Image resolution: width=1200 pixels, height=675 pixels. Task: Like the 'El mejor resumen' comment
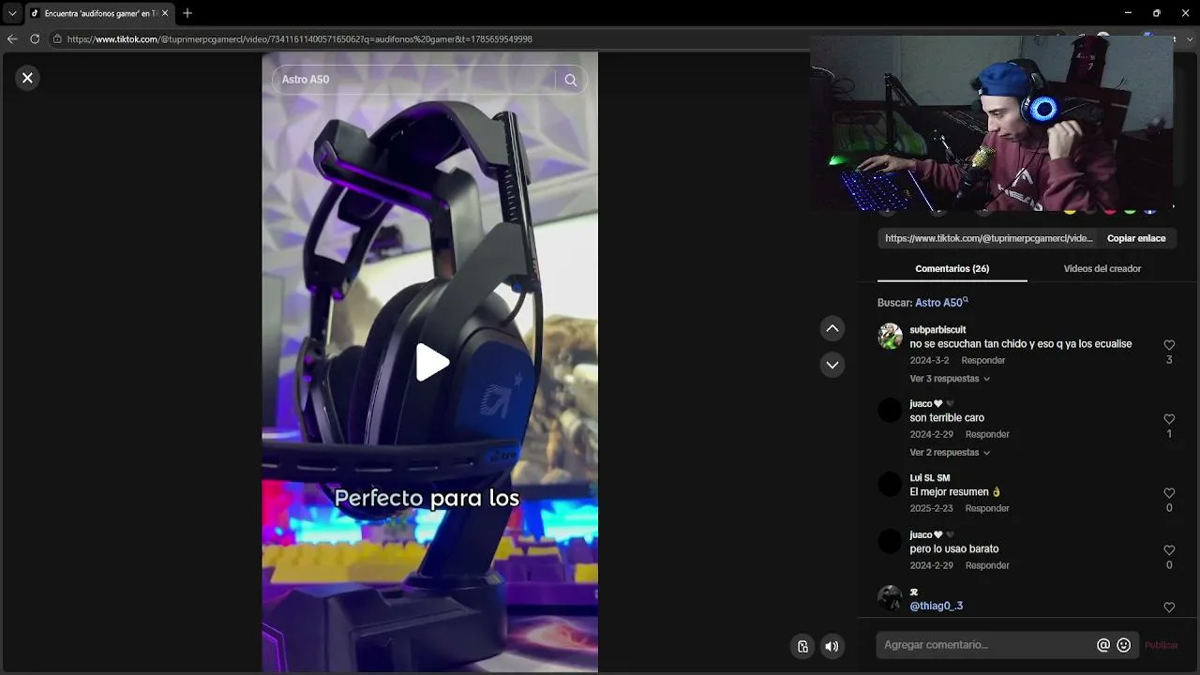tap(1169, 493)
